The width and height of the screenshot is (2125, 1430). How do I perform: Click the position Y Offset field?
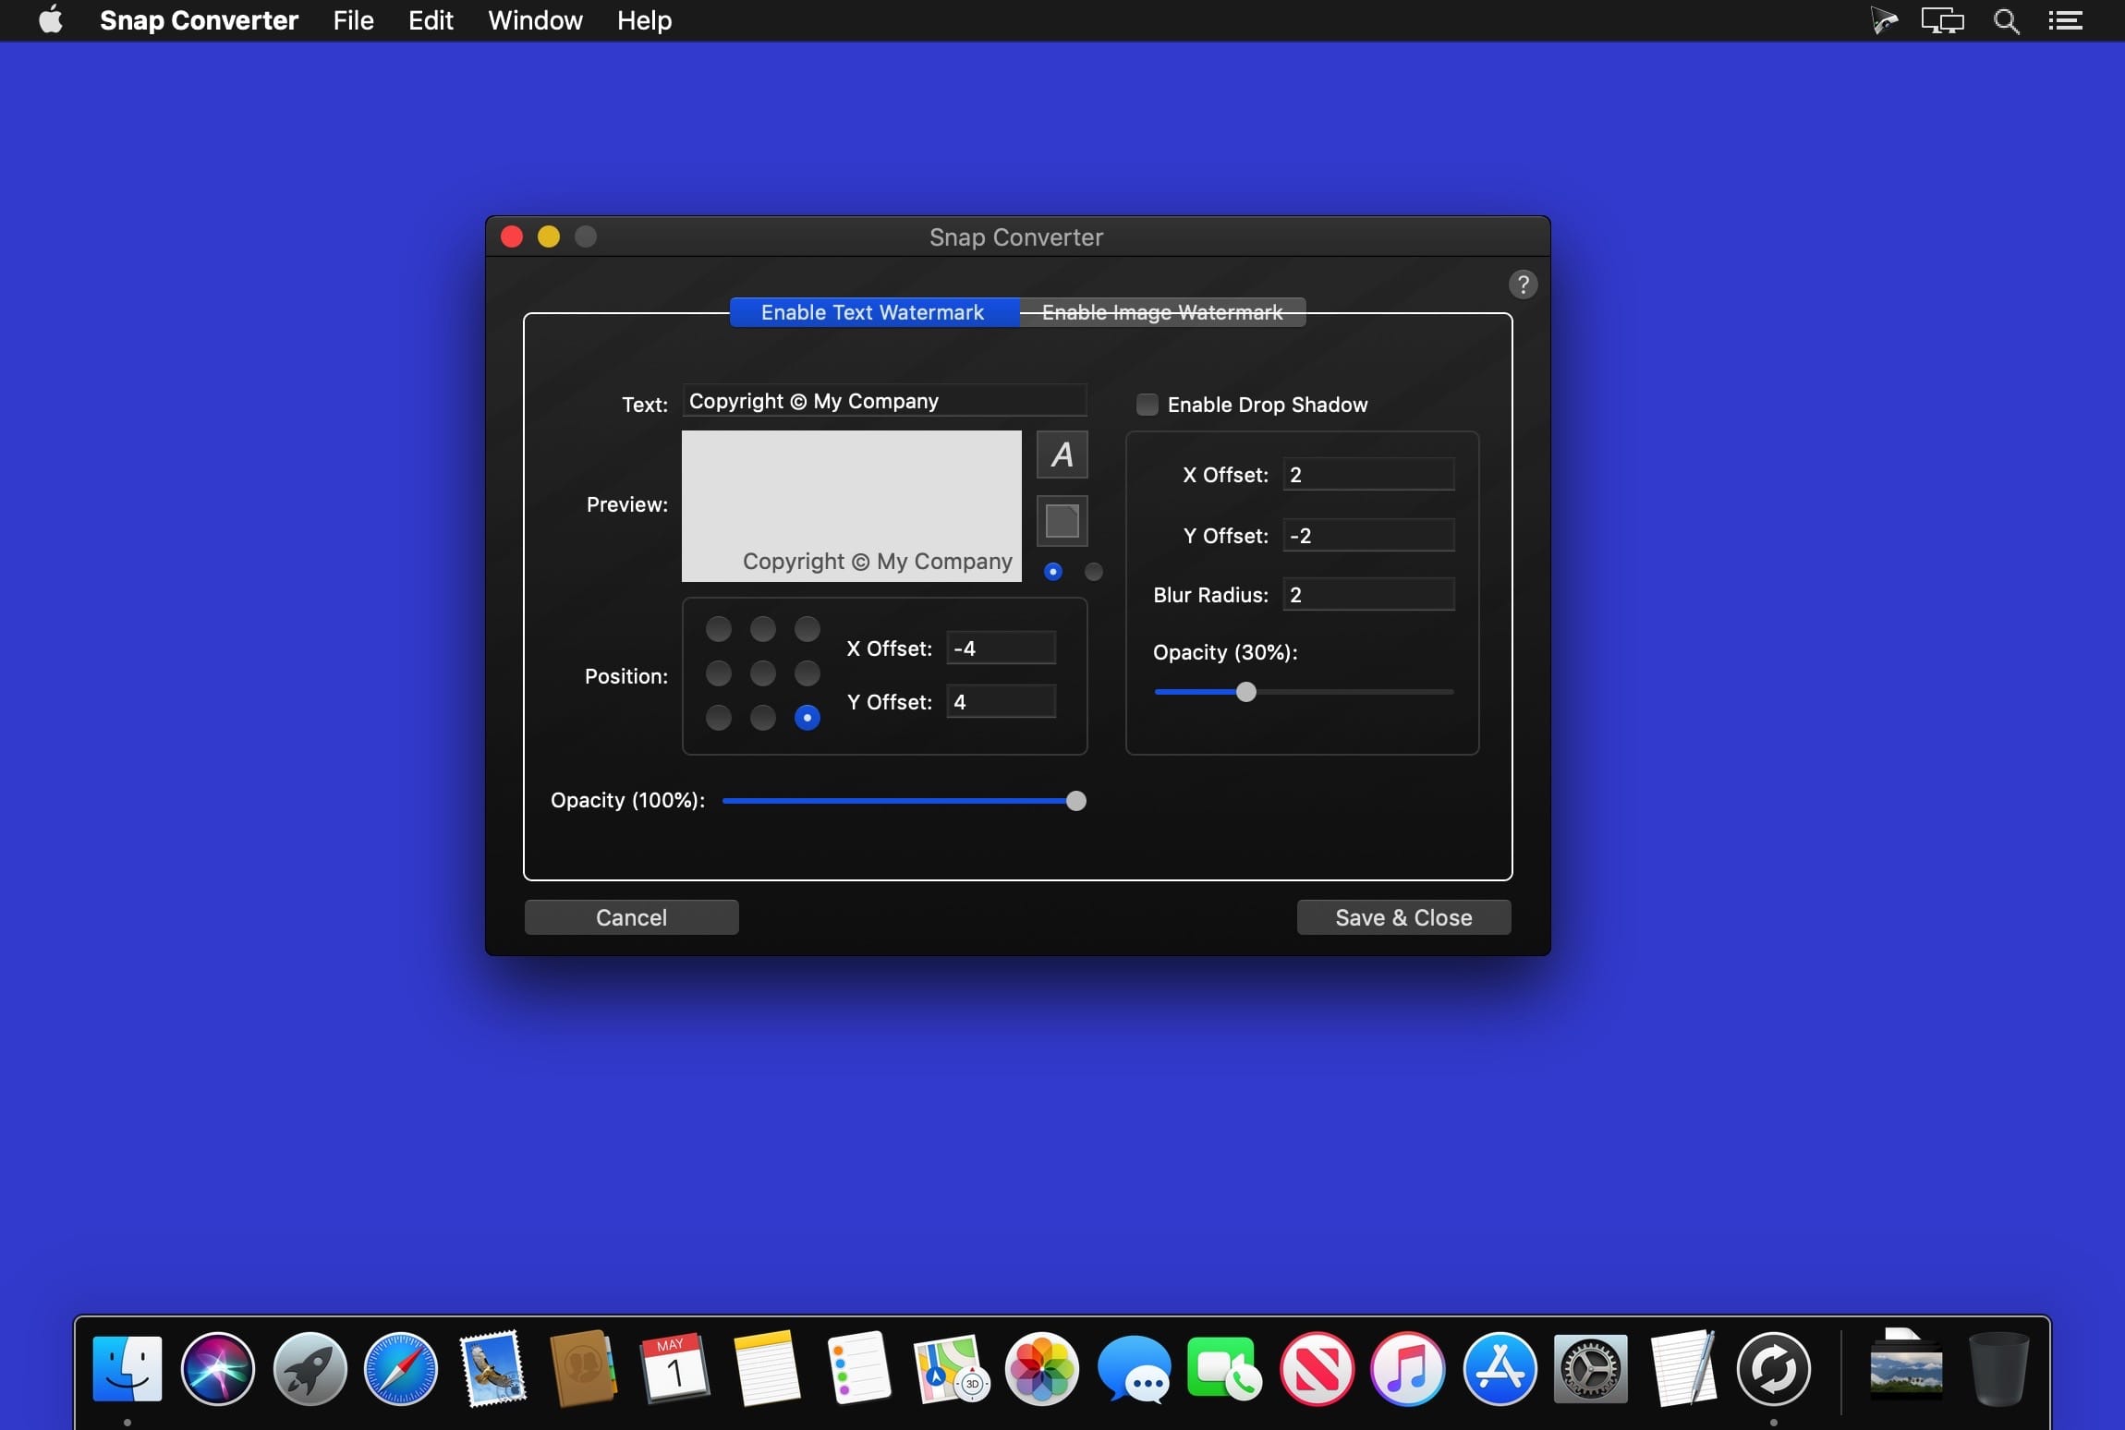[1001, 702]
